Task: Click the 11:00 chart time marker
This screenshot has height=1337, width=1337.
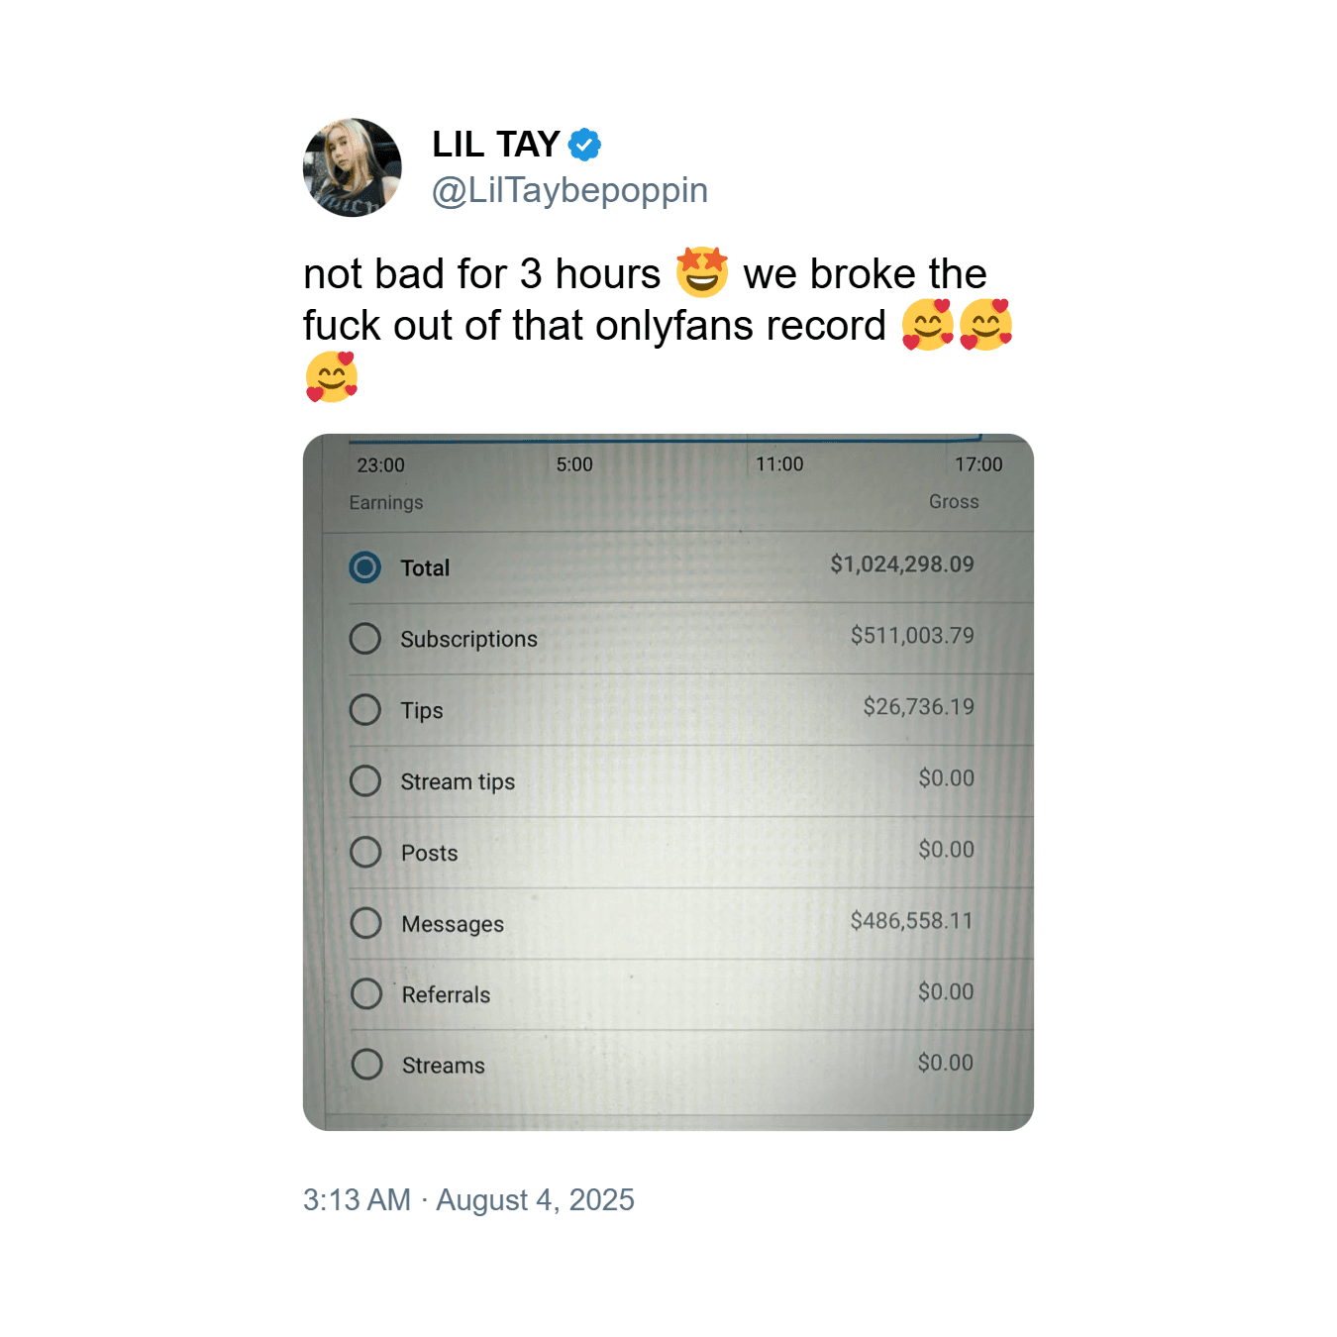Action: (779, 464)
